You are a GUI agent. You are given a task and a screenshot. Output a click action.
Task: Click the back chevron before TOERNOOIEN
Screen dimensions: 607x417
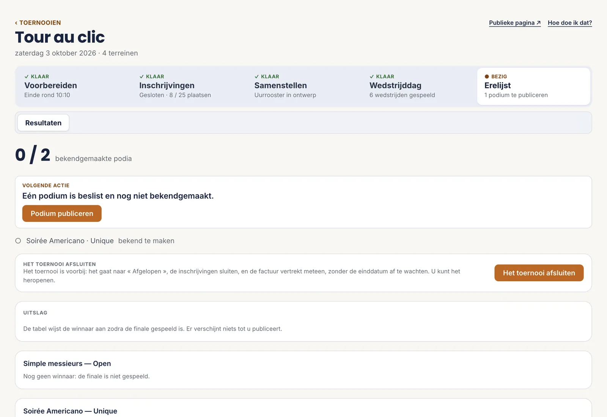16,23
